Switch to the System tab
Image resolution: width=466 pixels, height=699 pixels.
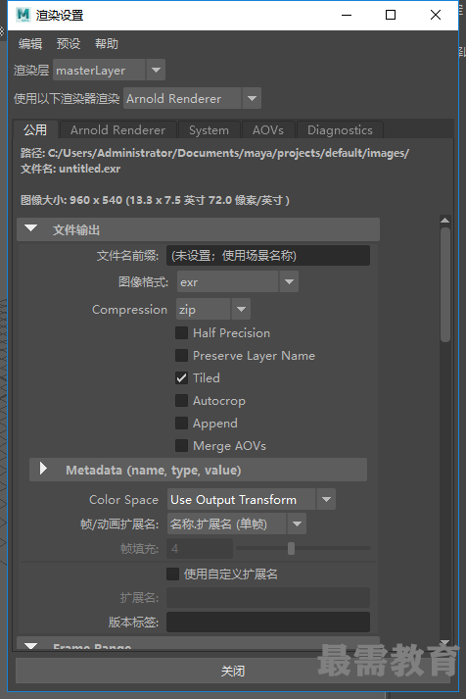(209, 130)
